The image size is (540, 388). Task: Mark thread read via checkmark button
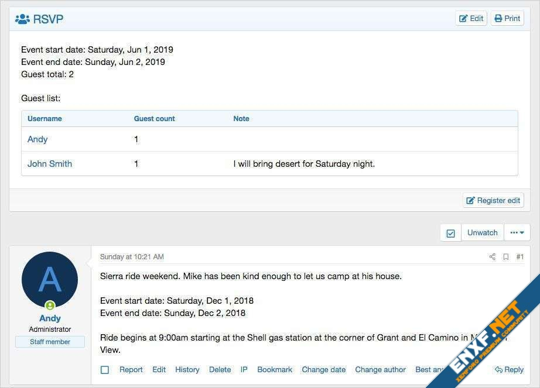450,233
